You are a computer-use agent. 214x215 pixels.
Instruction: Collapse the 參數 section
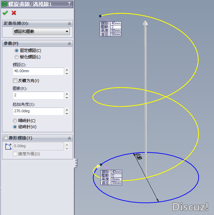click(70, 44)
